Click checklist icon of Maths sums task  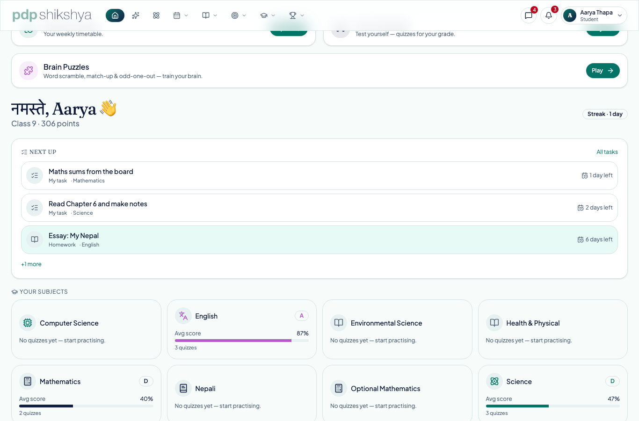35,175
